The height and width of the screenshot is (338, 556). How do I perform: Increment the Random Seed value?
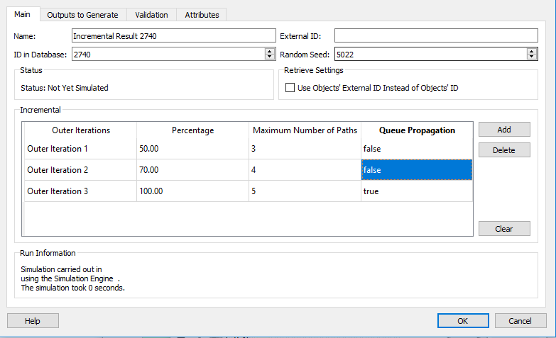pyautogui.click(x=532, y=51)
